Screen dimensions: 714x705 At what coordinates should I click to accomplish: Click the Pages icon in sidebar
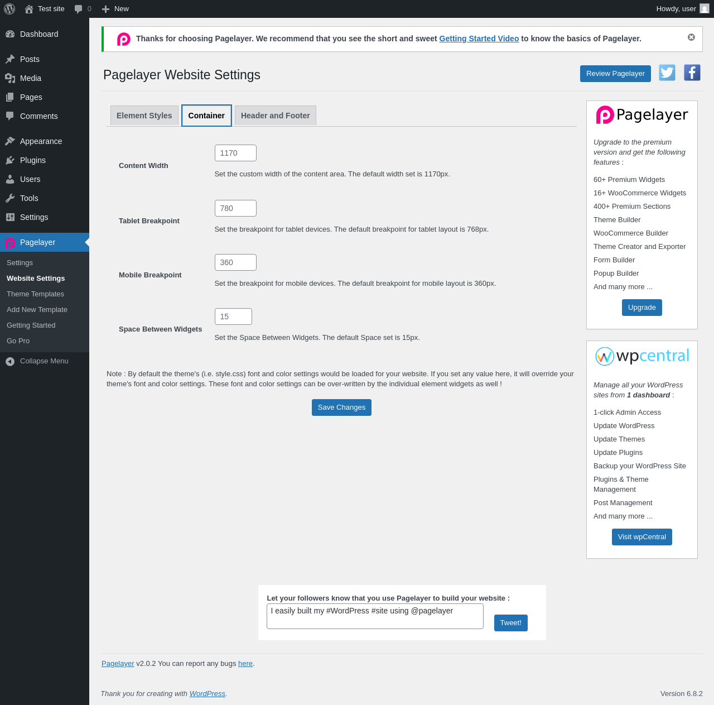[x=10, y=97]
